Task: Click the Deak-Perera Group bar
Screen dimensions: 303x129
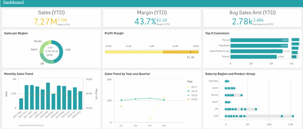Action: pos(255,51)
